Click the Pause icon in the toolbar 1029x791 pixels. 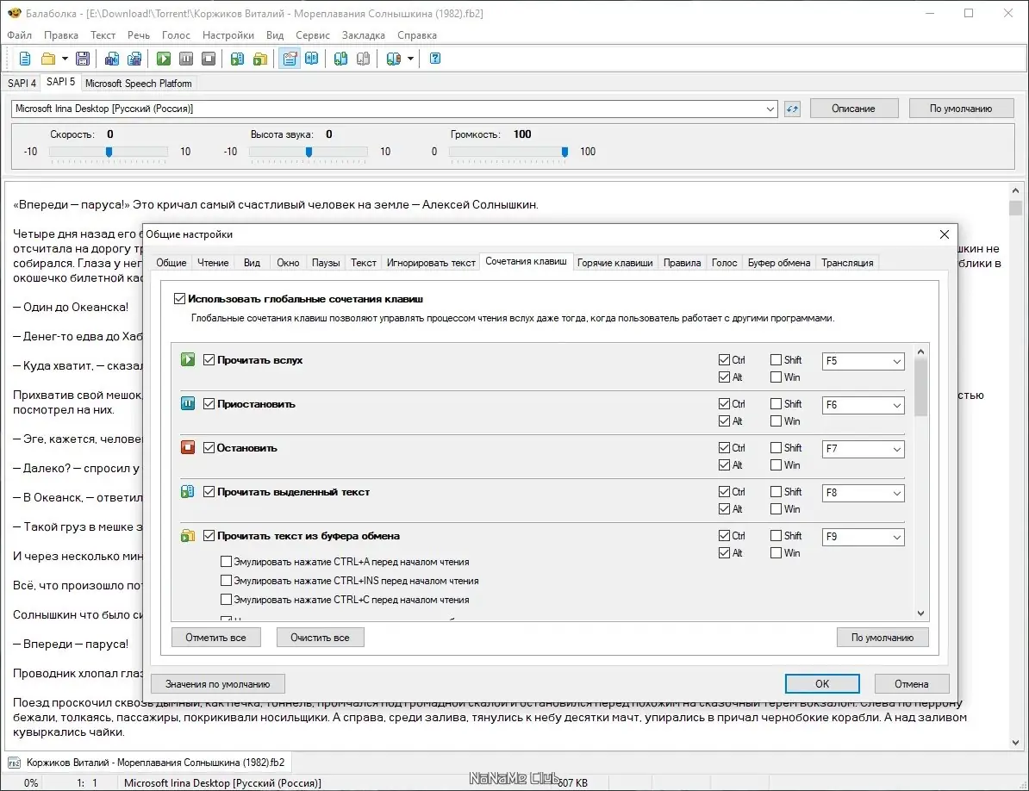pyautogui.click(x=186, y=59)
